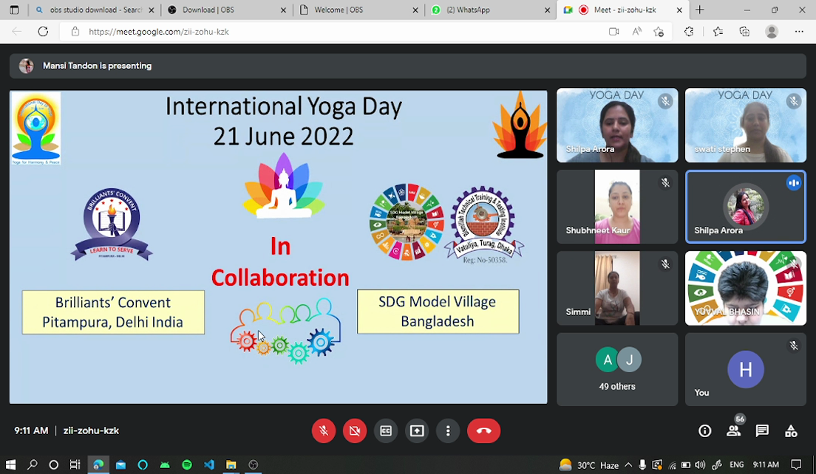
Task: Turn on the camera in the call bar
Action: pos(355,431)
